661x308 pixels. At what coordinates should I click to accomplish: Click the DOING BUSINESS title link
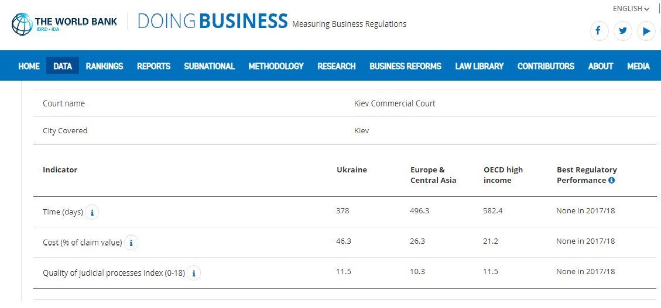(x=213, y=21)
